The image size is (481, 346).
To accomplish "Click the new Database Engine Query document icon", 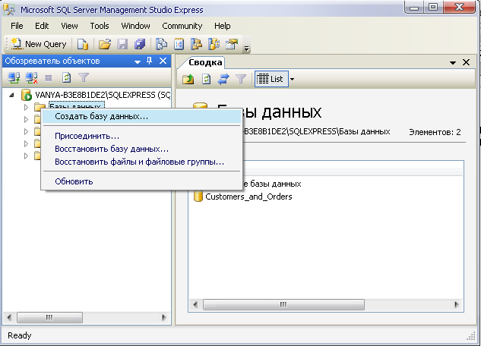I will 83,44.
